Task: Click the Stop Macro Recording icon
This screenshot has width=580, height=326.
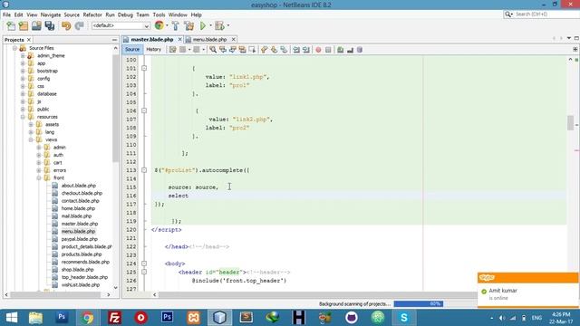Action: [328, 50]
